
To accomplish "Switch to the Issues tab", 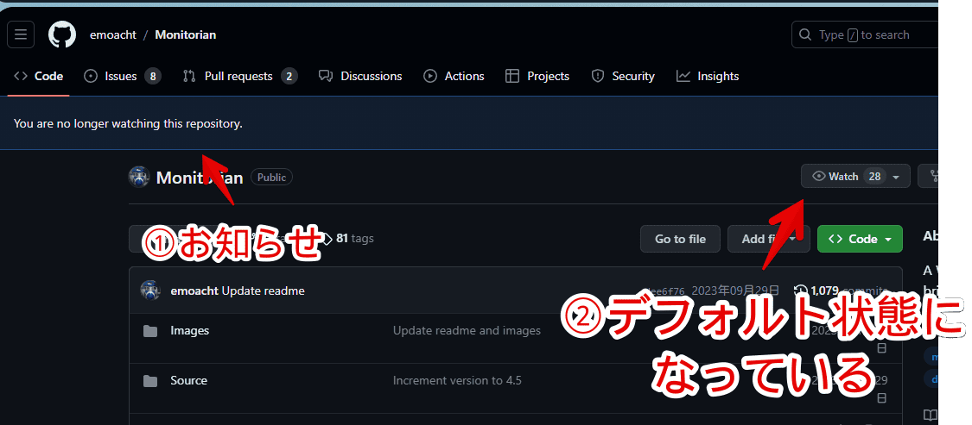I will tap(122, 76).
